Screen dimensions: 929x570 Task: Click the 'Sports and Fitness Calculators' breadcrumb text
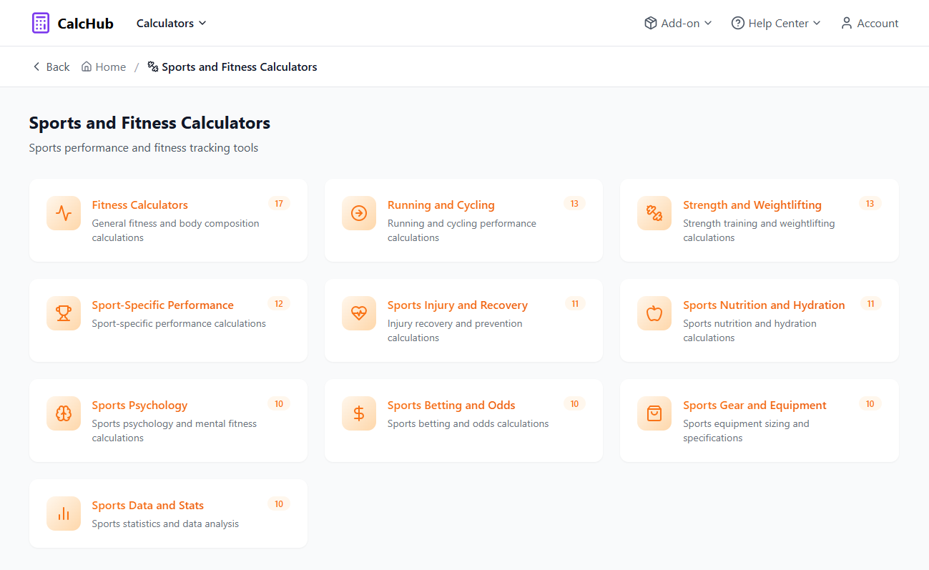point(240,67)
